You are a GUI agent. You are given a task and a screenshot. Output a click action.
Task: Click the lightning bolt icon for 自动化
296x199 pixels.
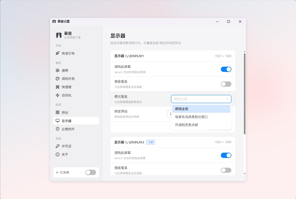coord(57,95)
